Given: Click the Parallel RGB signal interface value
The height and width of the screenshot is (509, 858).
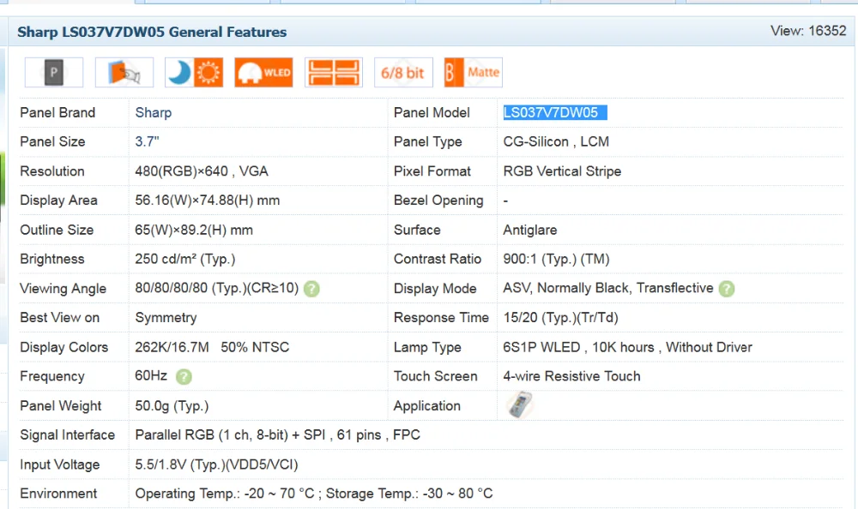Looking at the screenshot, I should (277, 435).
